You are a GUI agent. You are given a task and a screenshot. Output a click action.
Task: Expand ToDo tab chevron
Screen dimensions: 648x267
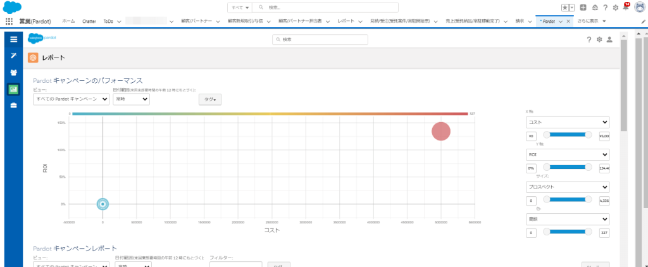point(119,22)
